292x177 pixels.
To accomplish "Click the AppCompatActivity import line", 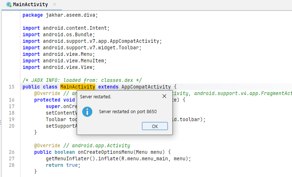I will tap(92, 41).
